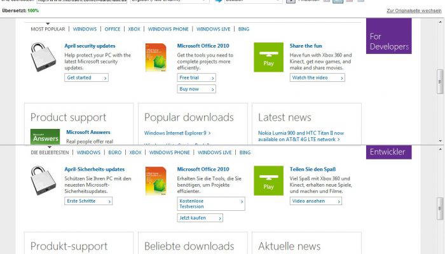Click the English pane scrollbar thumb

[x=440, y=82]
